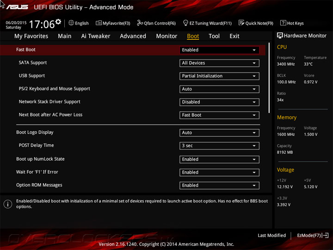Click the Hot Keys question mark icon
Viewport: 333px width, 250px height.
pos(283,23)
